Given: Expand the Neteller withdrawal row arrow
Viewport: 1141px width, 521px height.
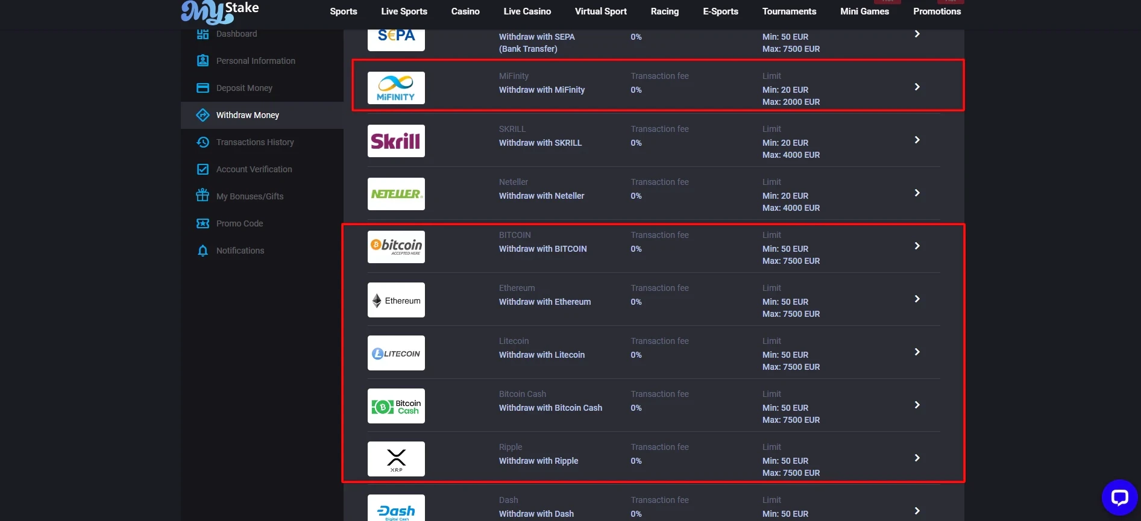Looking at the screenshot, I should click(917, 193).
